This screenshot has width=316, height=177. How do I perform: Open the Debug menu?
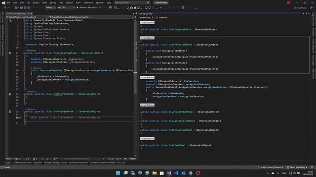53,2
